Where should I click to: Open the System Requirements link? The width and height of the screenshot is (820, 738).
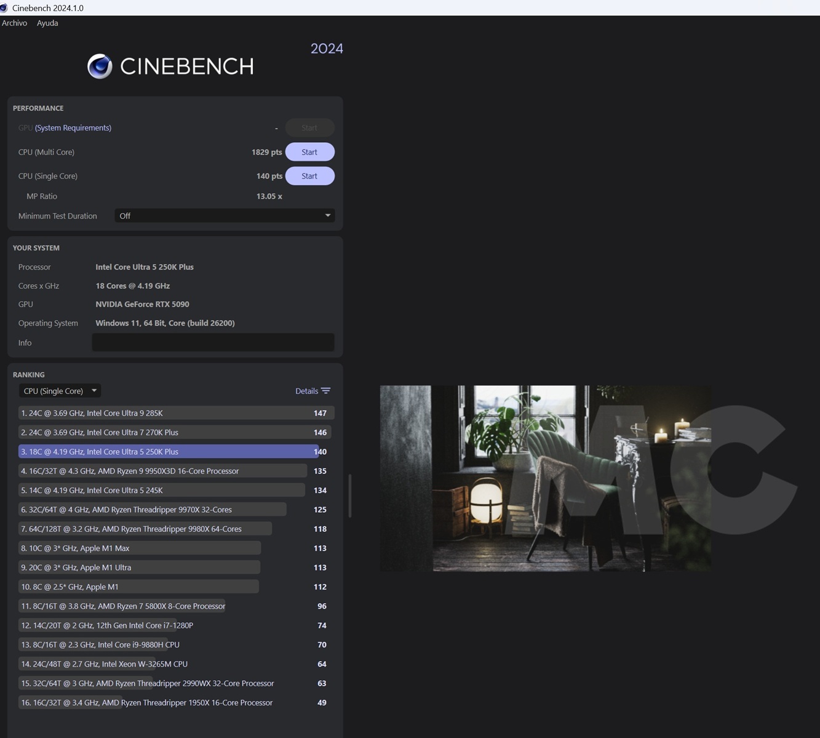click(x=73, y=128)
